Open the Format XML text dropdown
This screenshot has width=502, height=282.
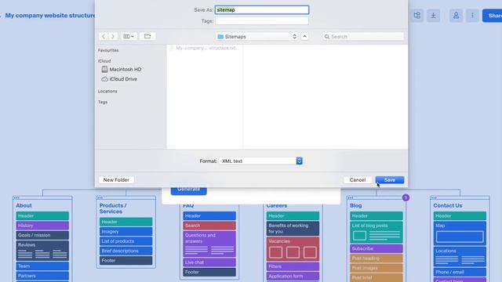pos(261,161)
